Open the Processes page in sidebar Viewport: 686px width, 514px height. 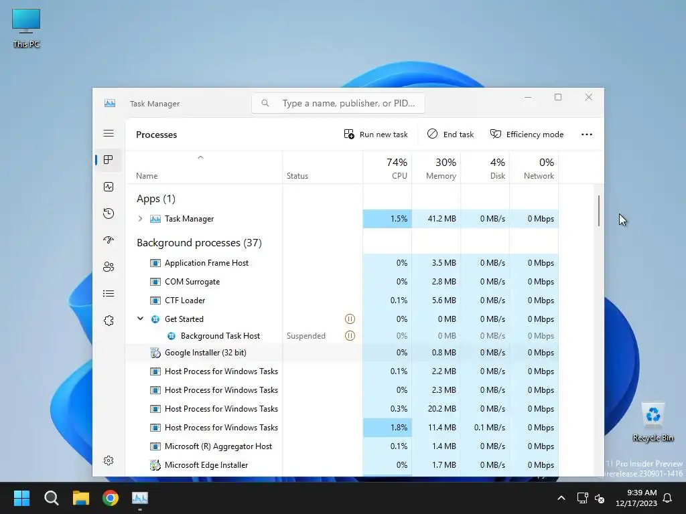109,160
